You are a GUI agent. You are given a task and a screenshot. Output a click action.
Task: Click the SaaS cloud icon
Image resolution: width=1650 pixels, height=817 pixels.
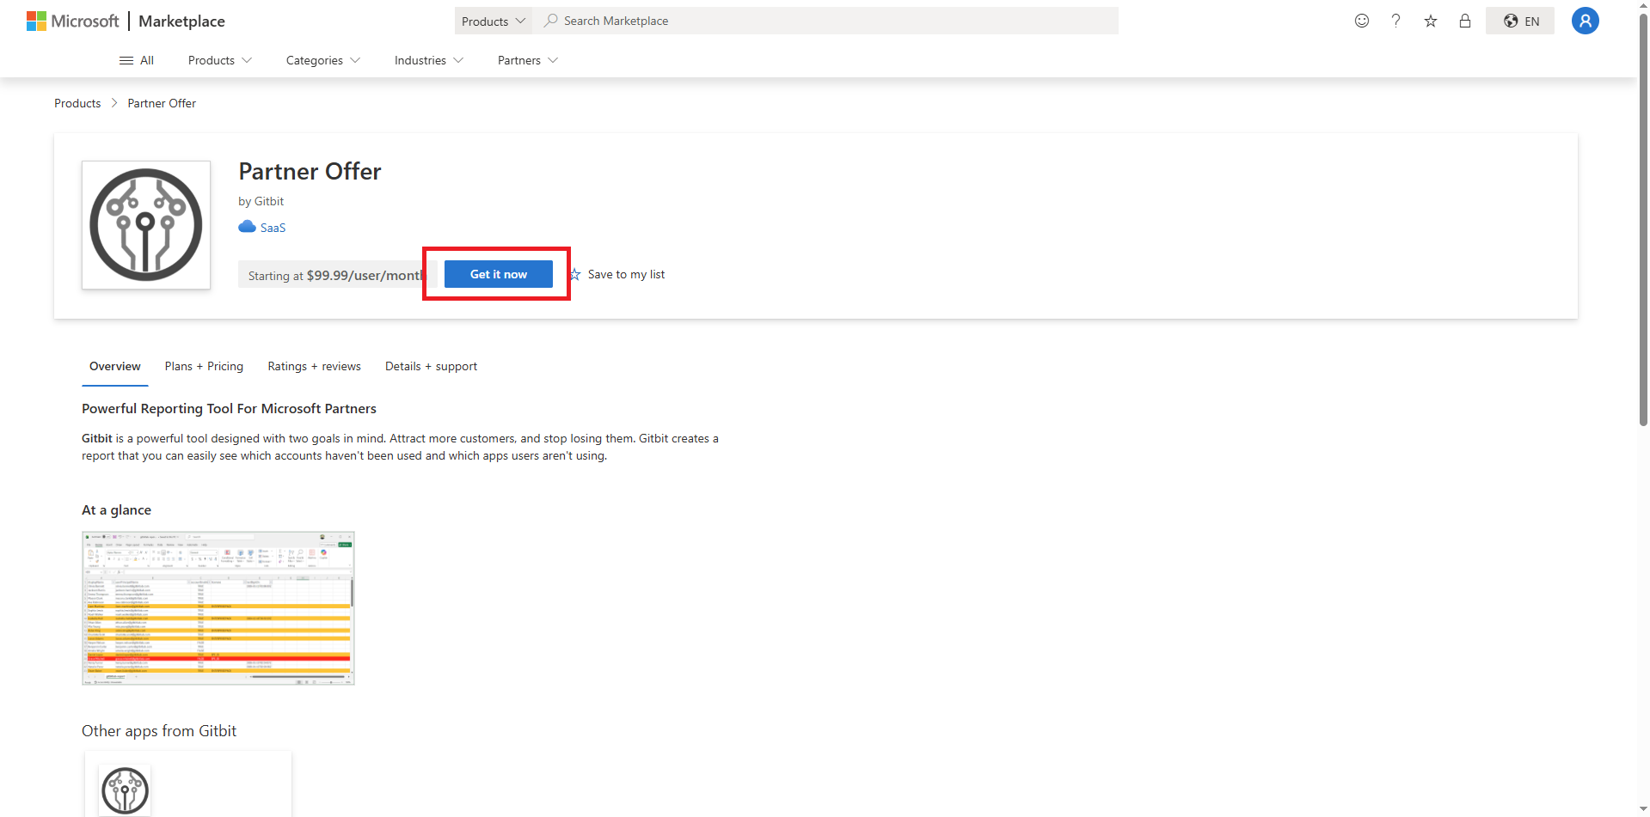pyautogui.click(x=247, y=227)
